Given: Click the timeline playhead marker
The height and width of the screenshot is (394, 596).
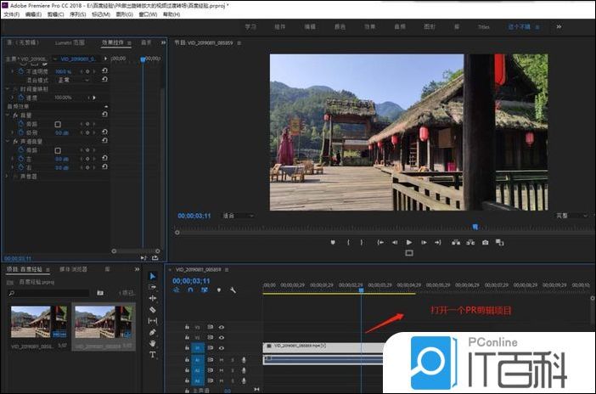Looking at the screenshot, I should [361, 290].
